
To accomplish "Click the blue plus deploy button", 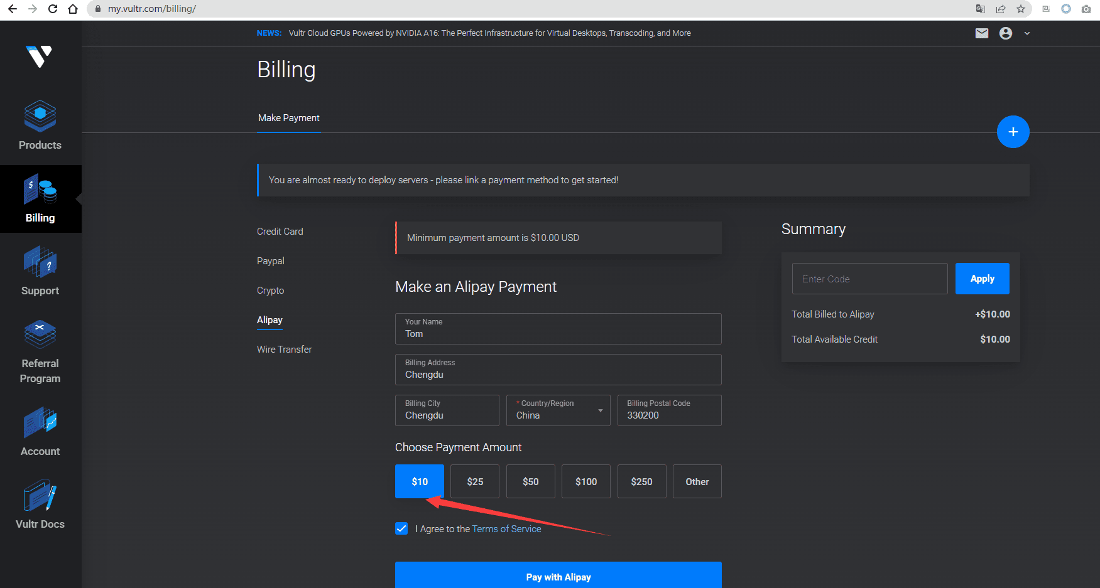I will (x=1013, y=132).
